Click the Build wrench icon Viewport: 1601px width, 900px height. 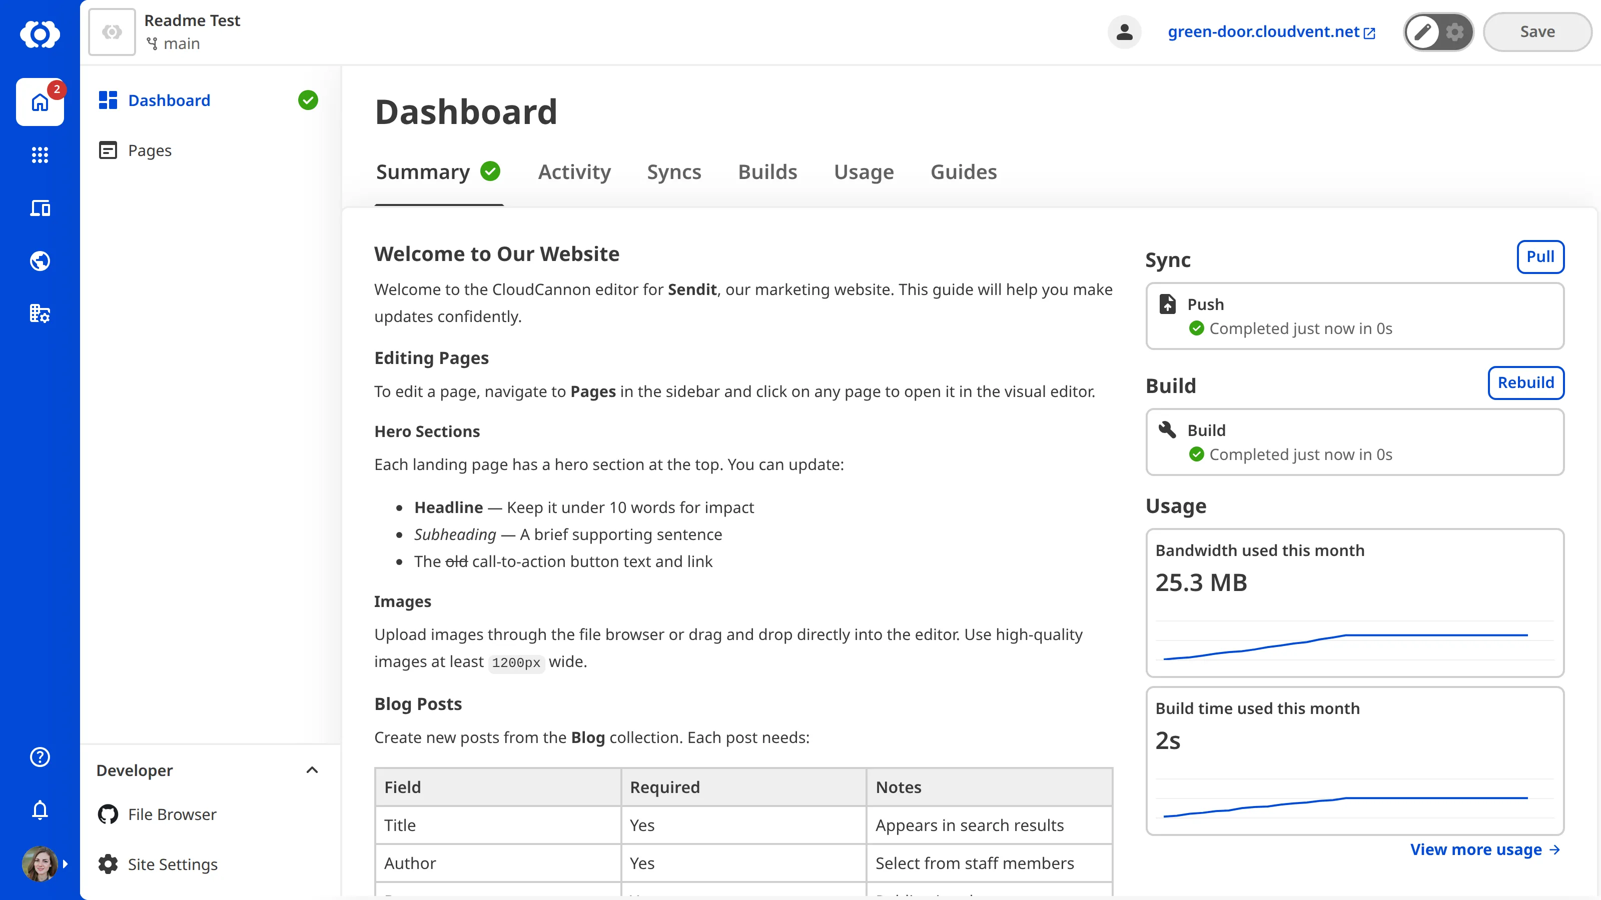[x=1167, y=429]
